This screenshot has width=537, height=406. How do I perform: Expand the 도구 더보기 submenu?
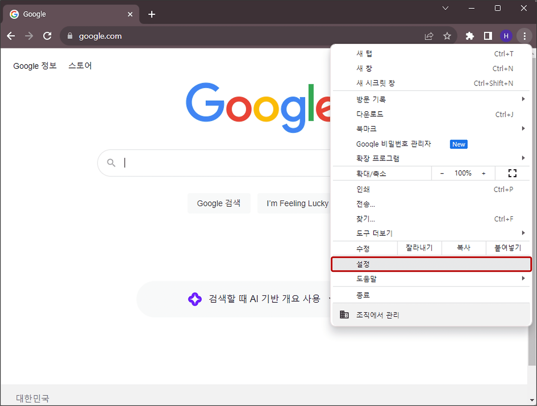coord(431,233)
